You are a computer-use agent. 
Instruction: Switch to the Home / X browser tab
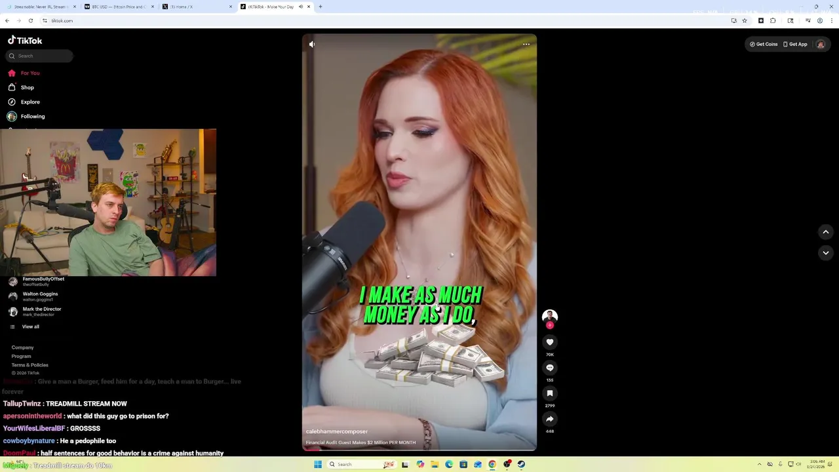195,7
